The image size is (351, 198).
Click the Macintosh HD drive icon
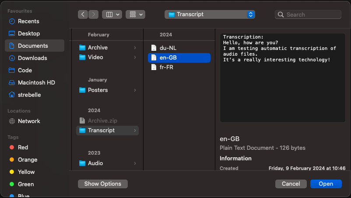coord(12,83)
